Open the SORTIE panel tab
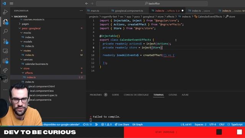245x138 pixels. (x=115, y=95)
